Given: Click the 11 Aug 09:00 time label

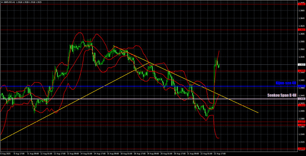Looking at the screenshot, I should (x=32, y=154).
